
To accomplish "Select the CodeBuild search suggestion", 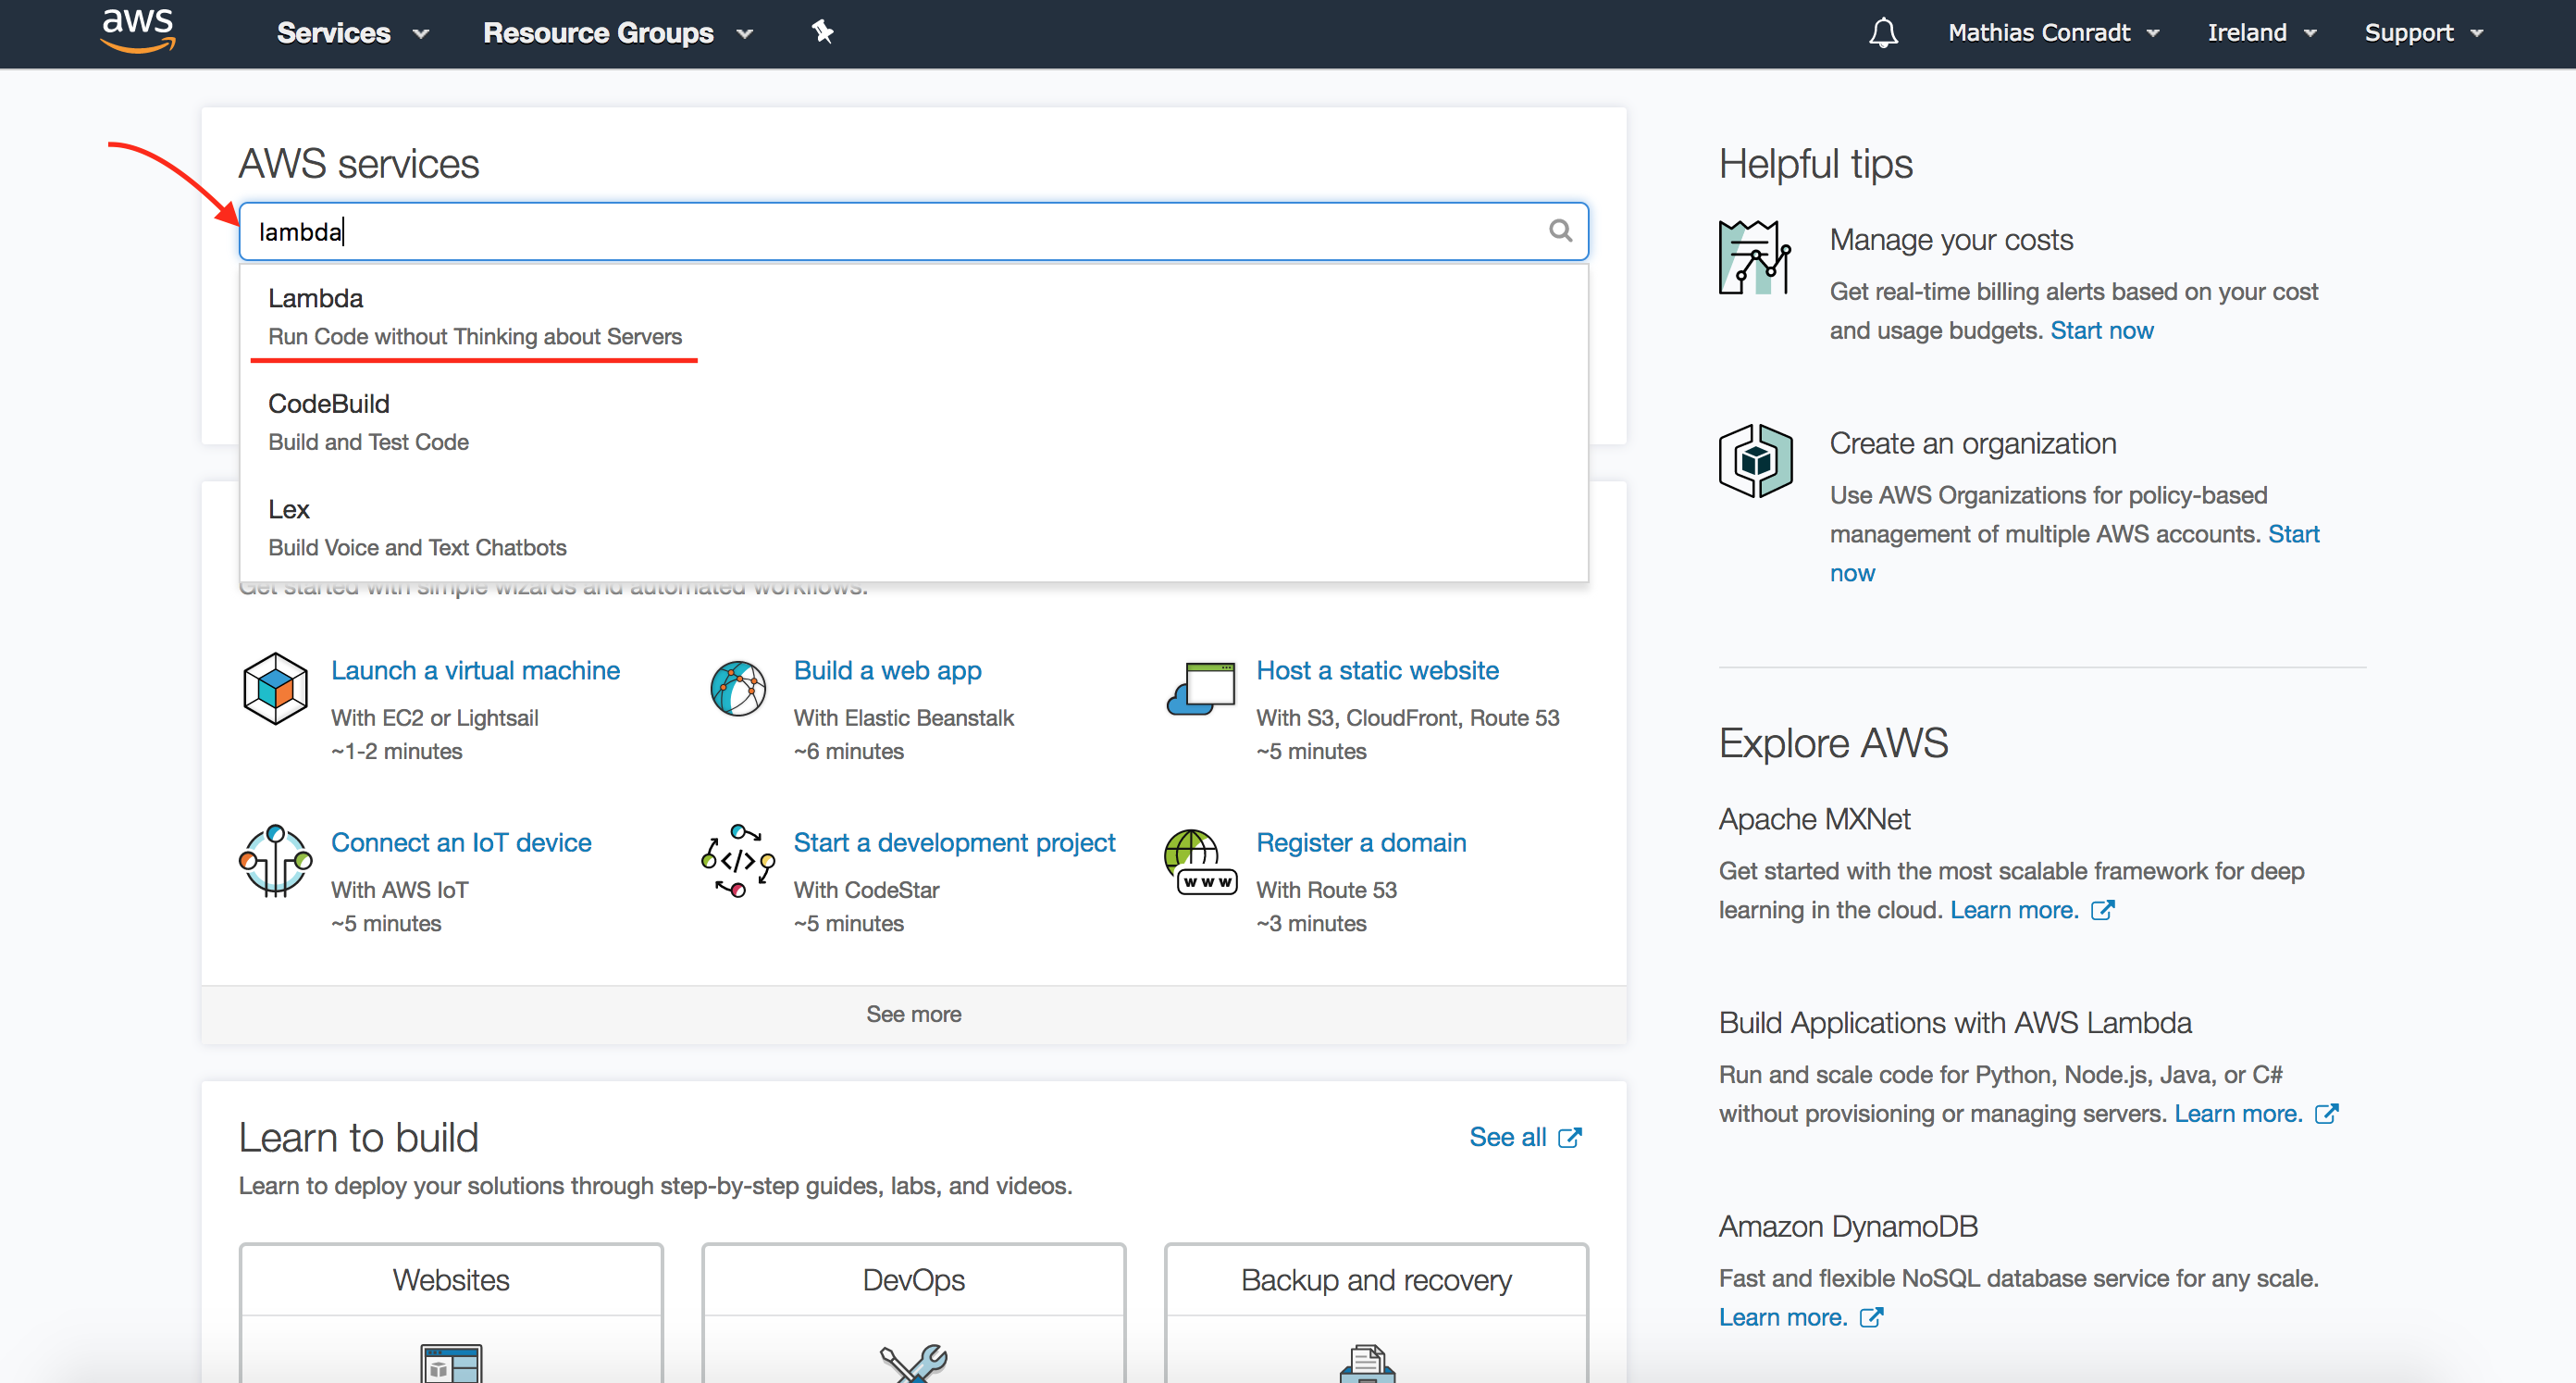I will pyautogui.click(x=913, y=422).
